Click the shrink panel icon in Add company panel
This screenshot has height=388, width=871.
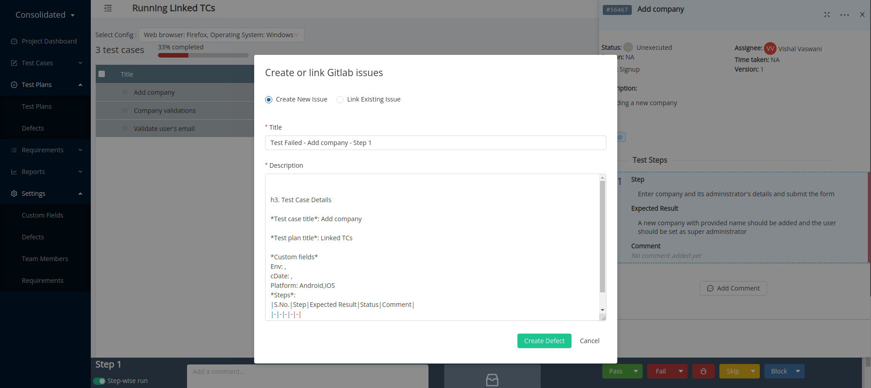(x=827, y=15)
